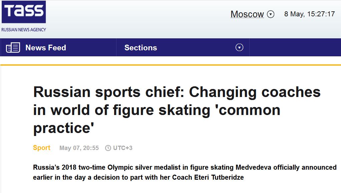Click the UTC+3 timezone label
Screen dimensions: 341x193
pyautogui.click(x=122, y=148)
